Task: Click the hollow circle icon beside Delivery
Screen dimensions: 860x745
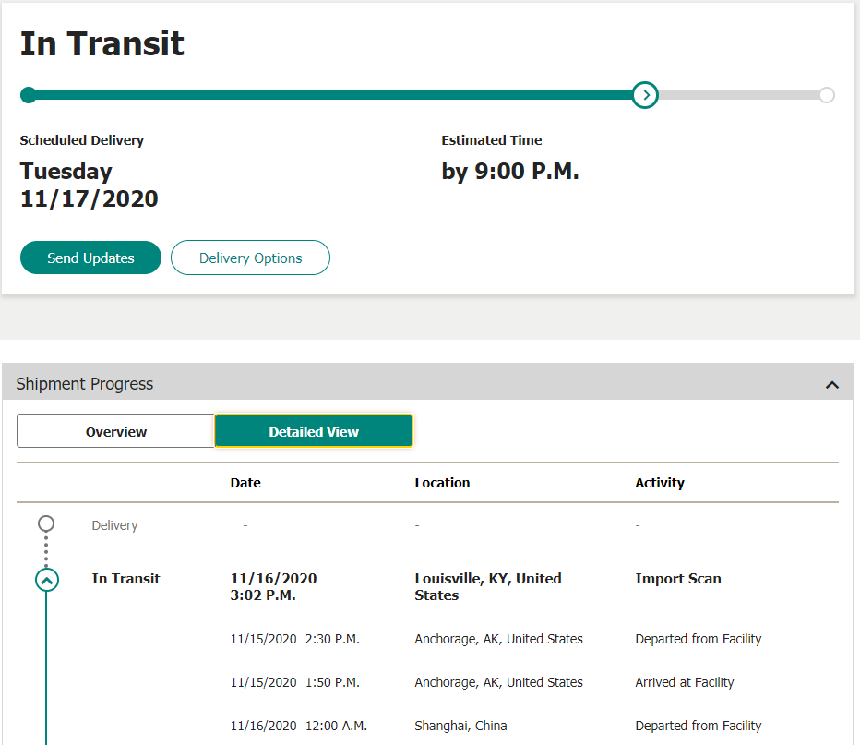Action: (x=46, y=524)
